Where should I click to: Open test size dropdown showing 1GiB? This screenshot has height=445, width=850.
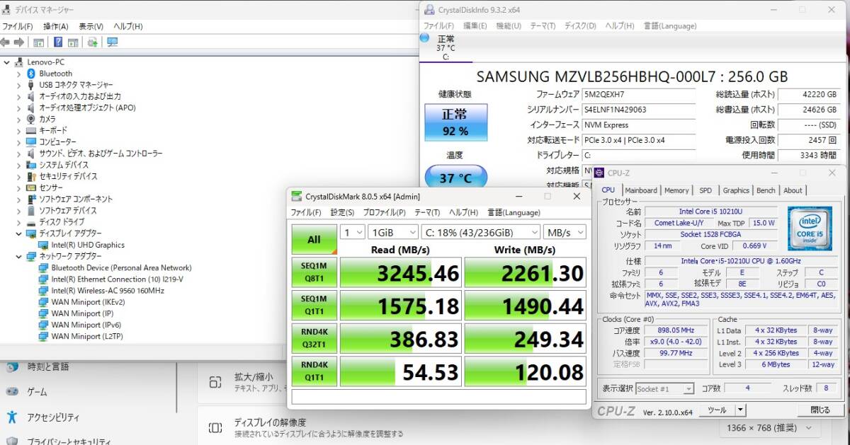tap(393, 232)
